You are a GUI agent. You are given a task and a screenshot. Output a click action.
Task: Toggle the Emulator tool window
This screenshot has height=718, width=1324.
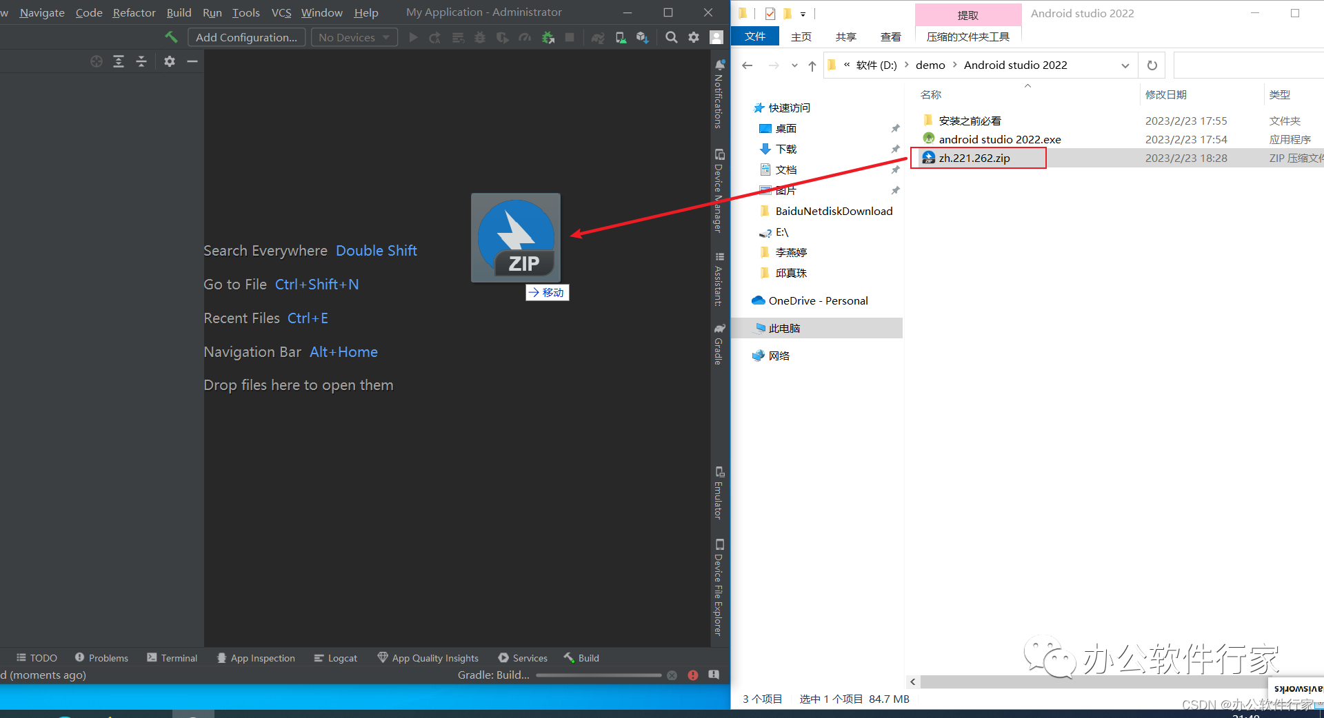(x=719, y=493)
